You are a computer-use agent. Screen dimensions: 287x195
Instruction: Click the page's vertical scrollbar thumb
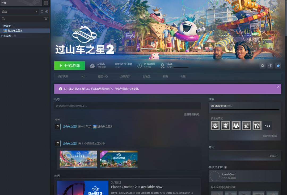tap(286, 18)
